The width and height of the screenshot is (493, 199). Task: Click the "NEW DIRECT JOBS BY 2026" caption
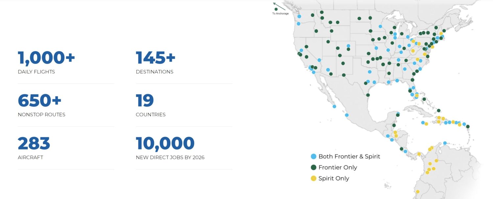(x=170, y=158)
